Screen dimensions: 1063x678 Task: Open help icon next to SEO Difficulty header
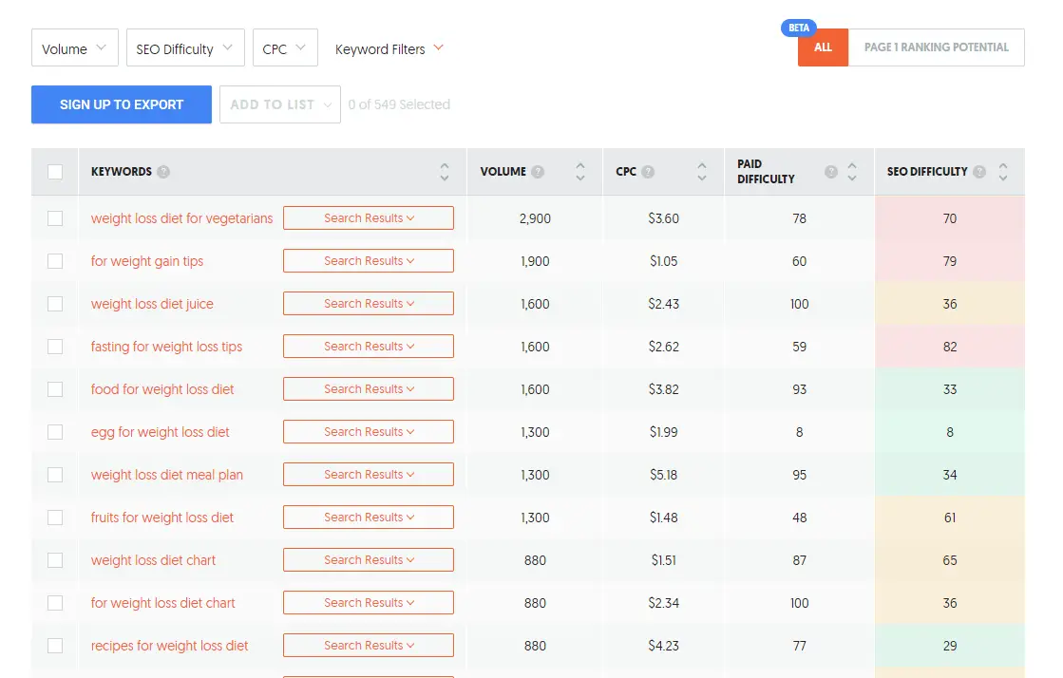click(x=979, y=172)
